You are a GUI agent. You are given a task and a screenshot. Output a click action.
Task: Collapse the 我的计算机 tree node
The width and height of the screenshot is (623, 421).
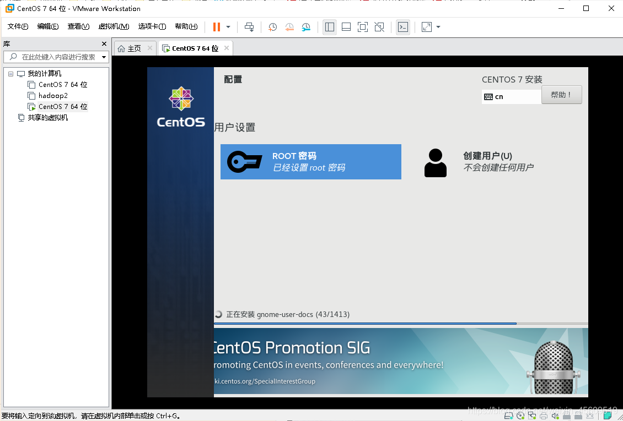coord(10,74)
